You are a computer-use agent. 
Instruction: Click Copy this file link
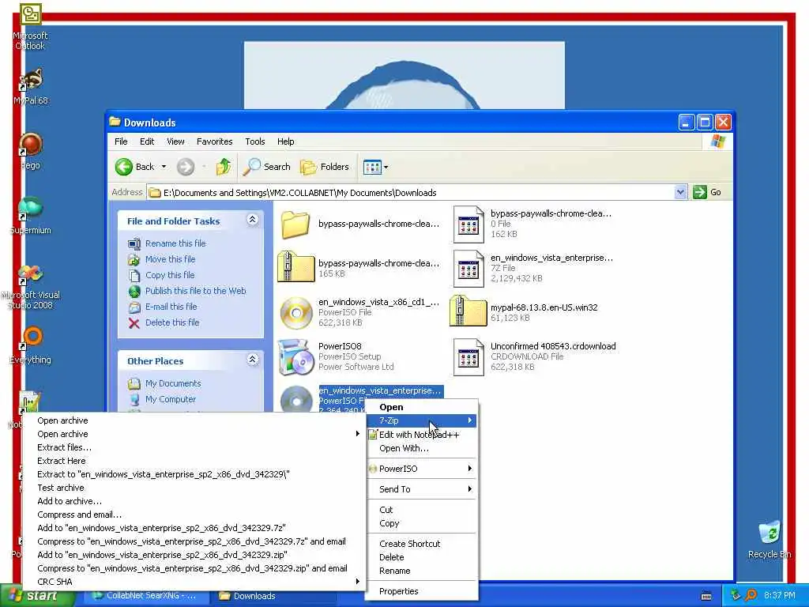[x=170, y=275]
